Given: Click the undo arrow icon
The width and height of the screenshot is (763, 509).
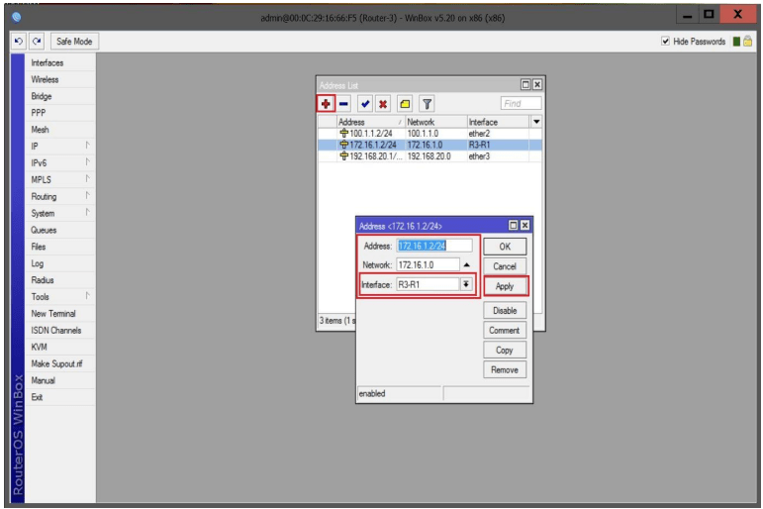Looking at the screenshot, I should [x=19, y=42].
